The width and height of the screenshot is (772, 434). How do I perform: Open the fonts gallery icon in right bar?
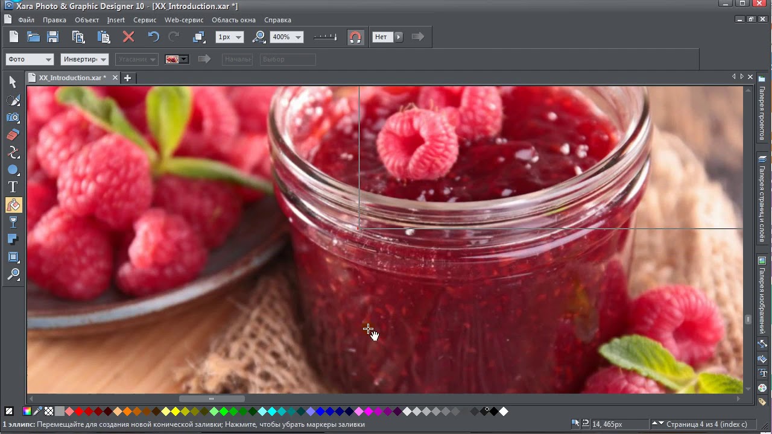pos(762,373)
